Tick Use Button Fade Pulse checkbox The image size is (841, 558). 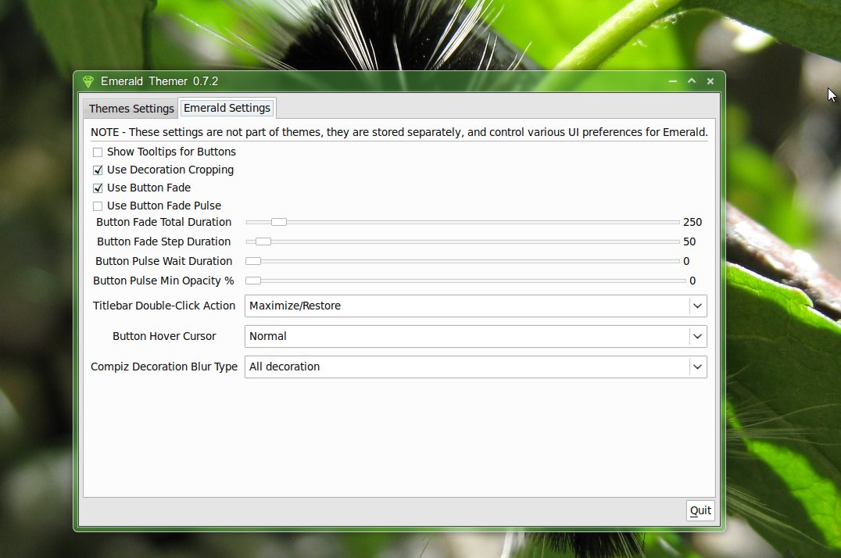tap(98, 206)
